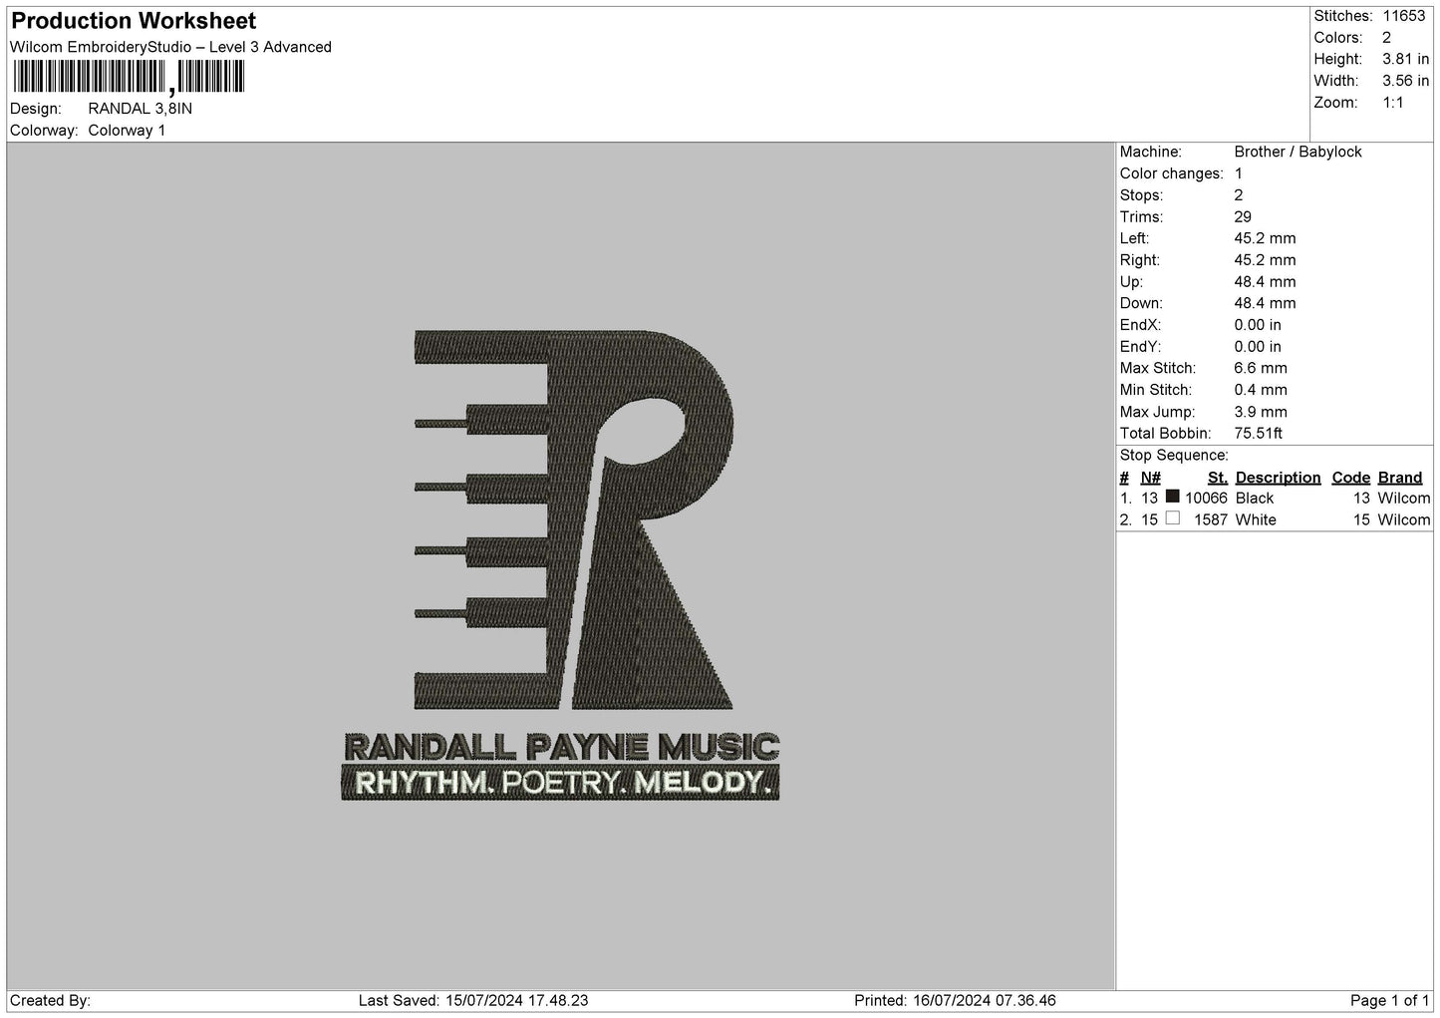1440x1018 pixels.
Task: Click the Machine value 'Brother / Babylock'
Action: point(1297,152)
